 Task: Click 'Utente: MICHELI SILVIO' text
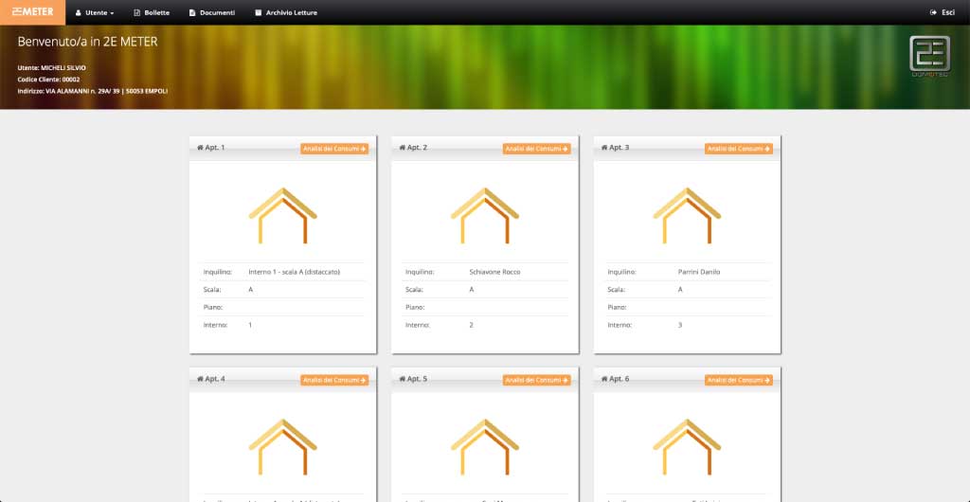(x=52, y=67)
